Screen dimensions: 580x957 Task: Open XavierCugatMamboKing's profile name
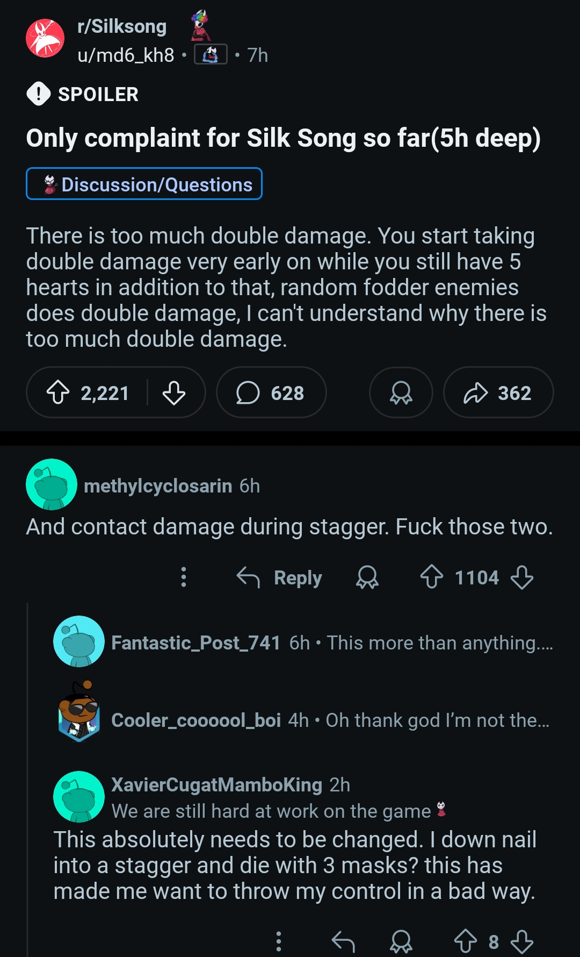(x=216, y=784)
